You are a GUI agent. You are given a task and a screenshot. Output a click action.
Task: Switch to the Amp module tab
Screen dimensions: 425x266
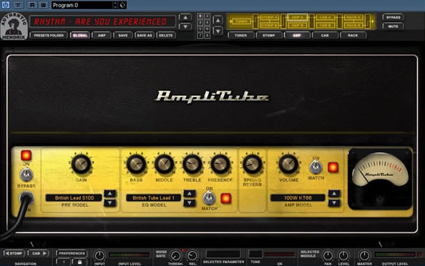click(297, 36)
